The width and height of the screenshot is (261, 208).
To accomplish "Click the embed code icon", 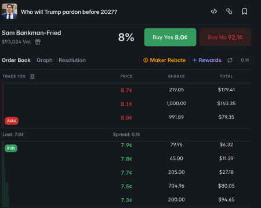I will pyautogui.click(x=214, y=12).
